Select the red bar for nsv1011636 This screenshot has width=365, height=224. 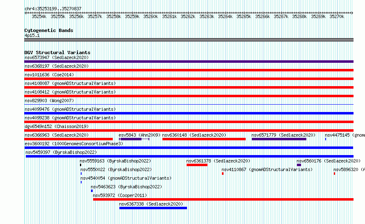(x=189, y=79)
